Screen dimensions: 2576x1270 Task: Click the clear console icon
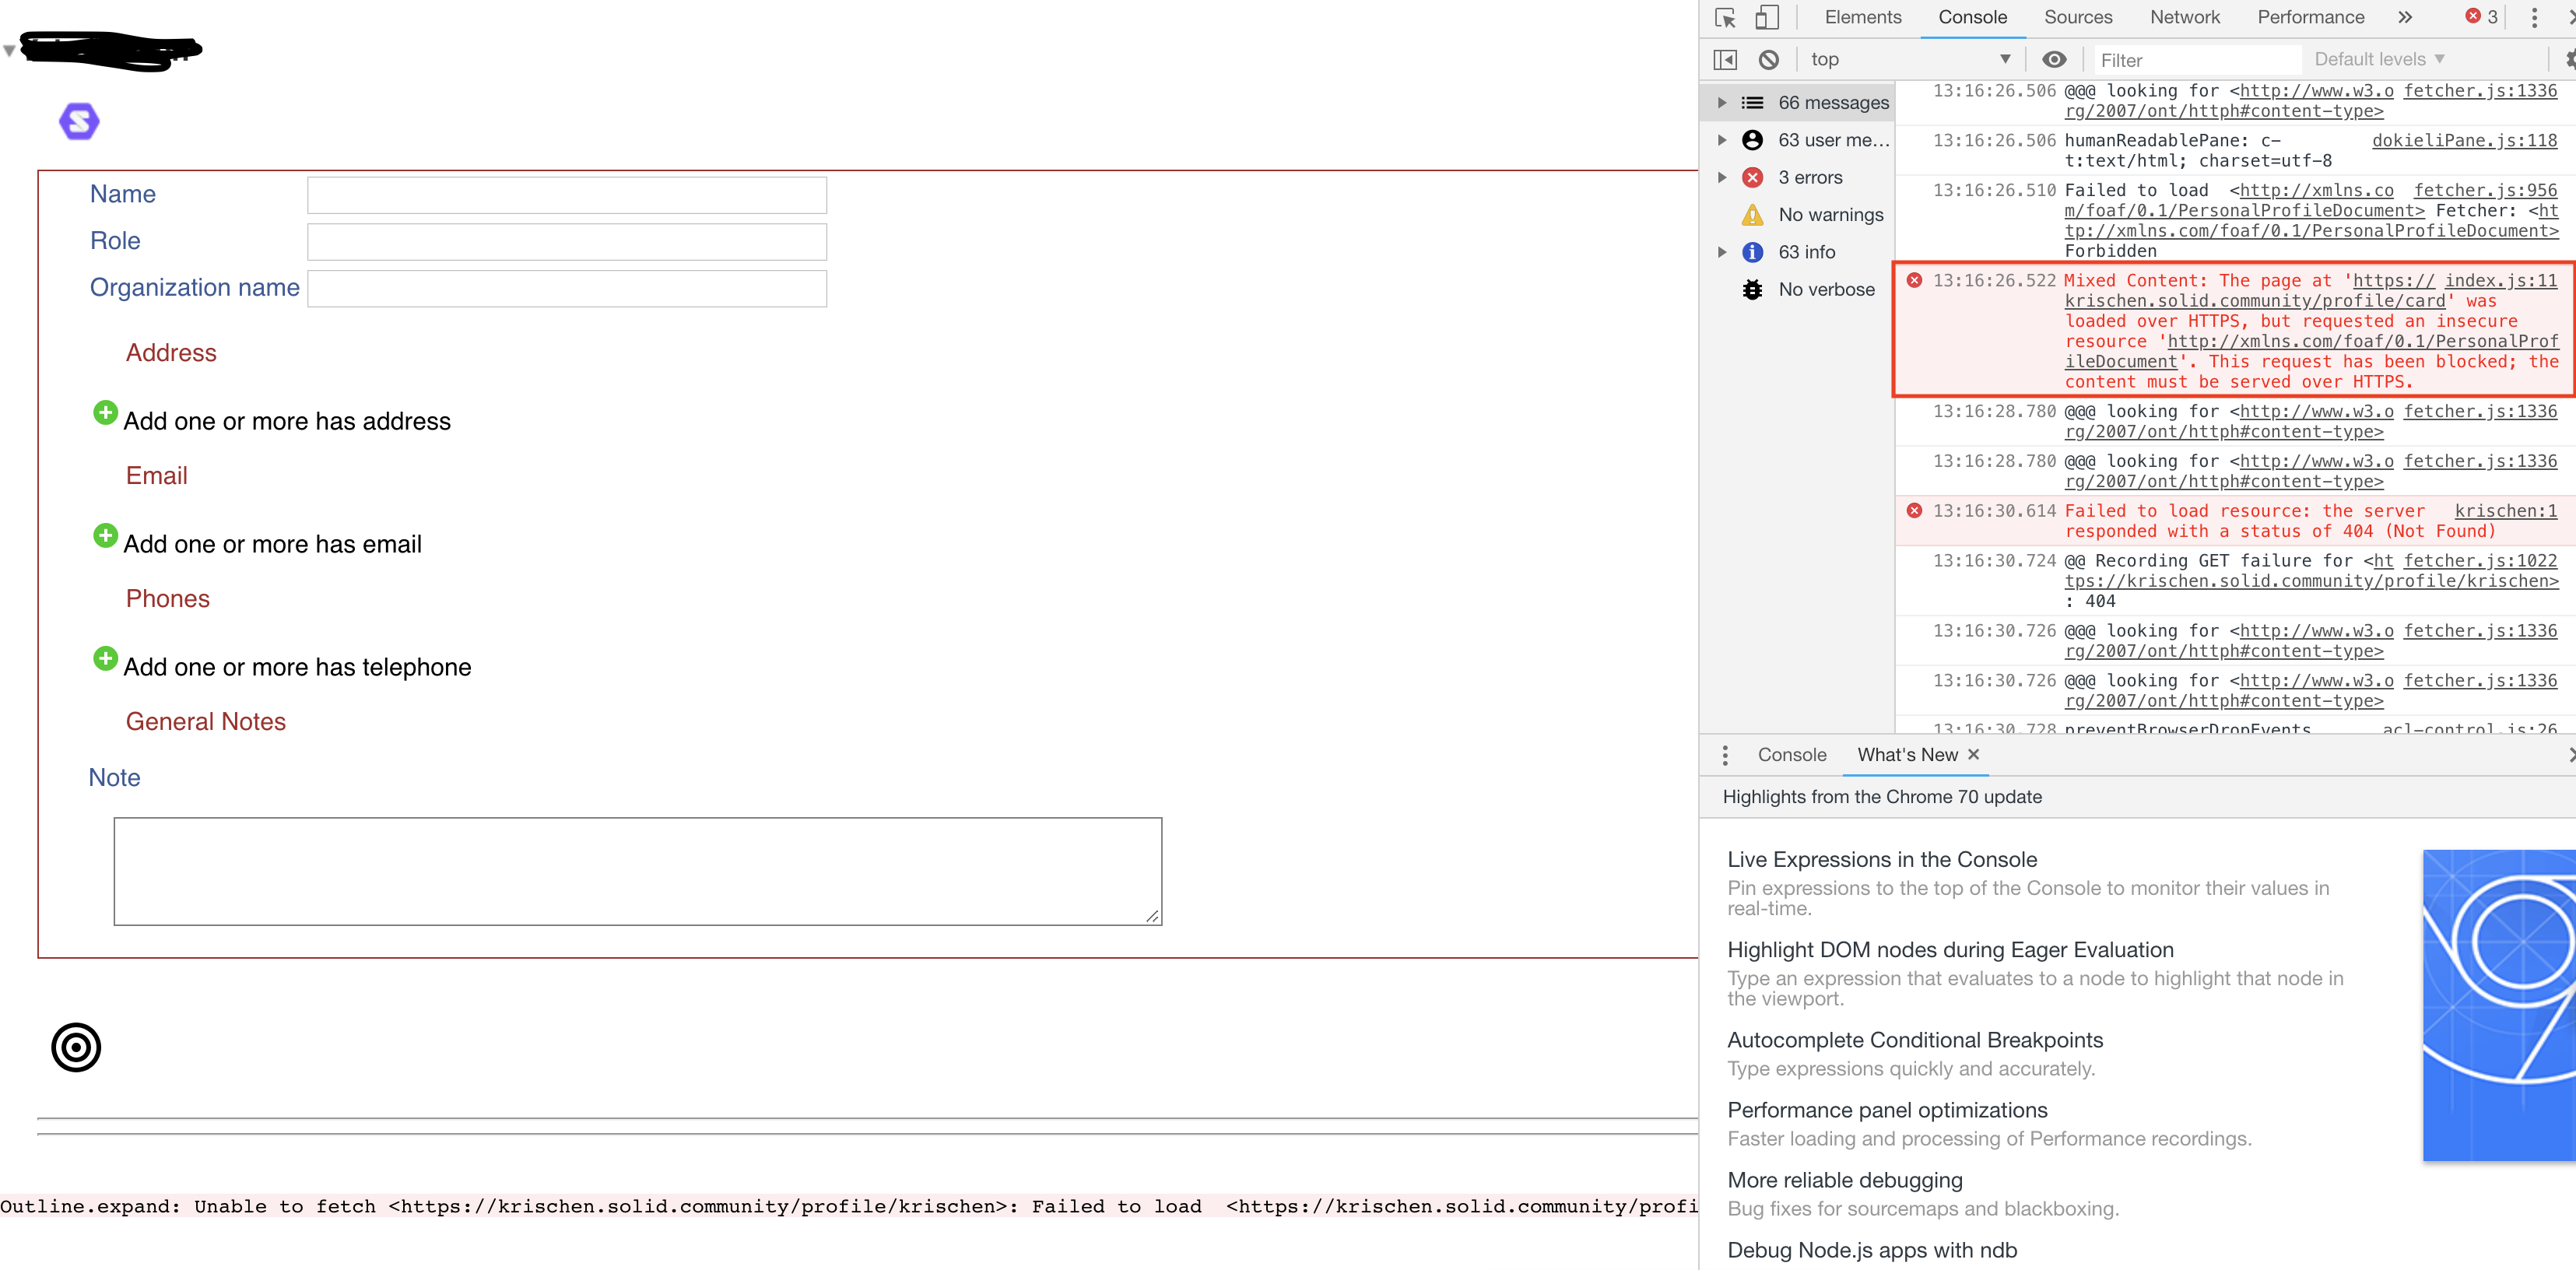1768,60
